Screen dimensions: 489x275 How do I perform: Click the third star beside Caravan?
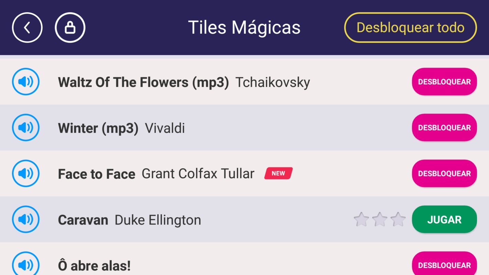pos(398,219)
